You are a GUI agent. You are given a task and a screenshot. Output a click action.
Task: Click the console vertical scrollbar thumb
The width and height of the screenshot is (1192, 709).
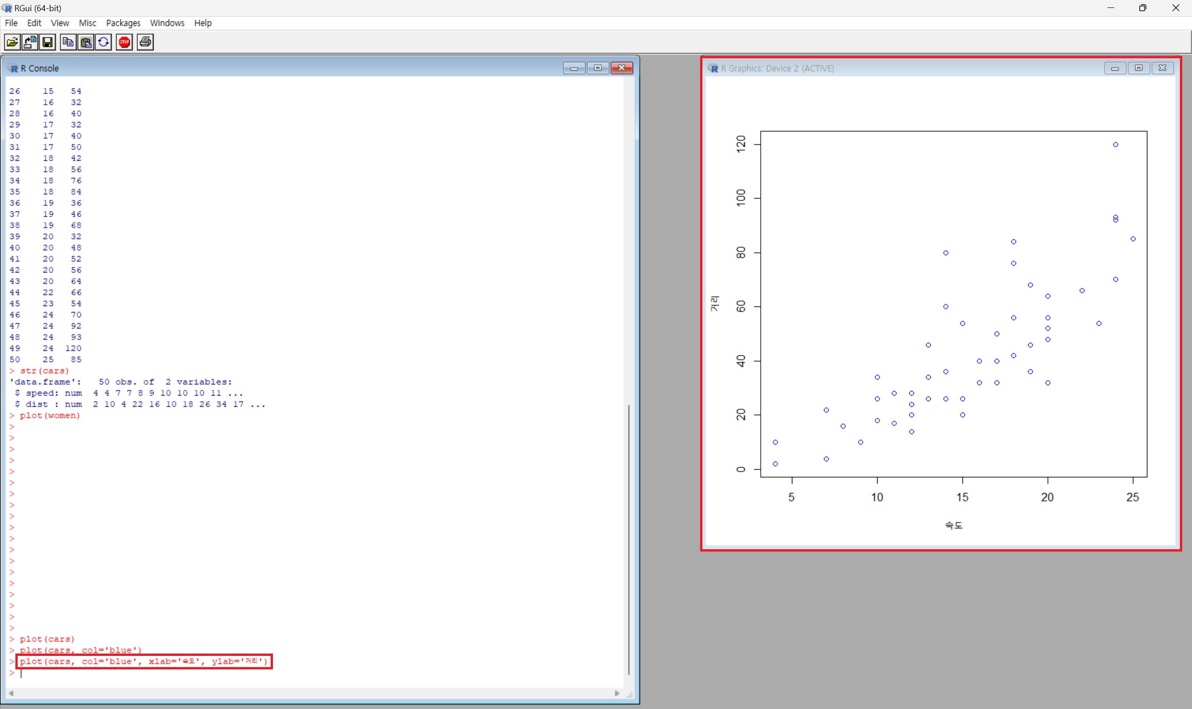click(x=629, y=539)
